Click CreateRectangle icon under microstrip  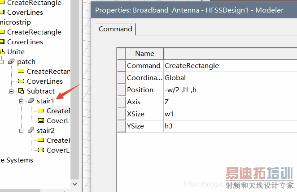pyautogui.click(x=2, y=32)
